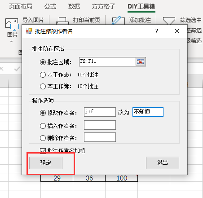Click the range selector icon beside F2:F11
This screenshot has width=203, height=198.
point(141,62)
